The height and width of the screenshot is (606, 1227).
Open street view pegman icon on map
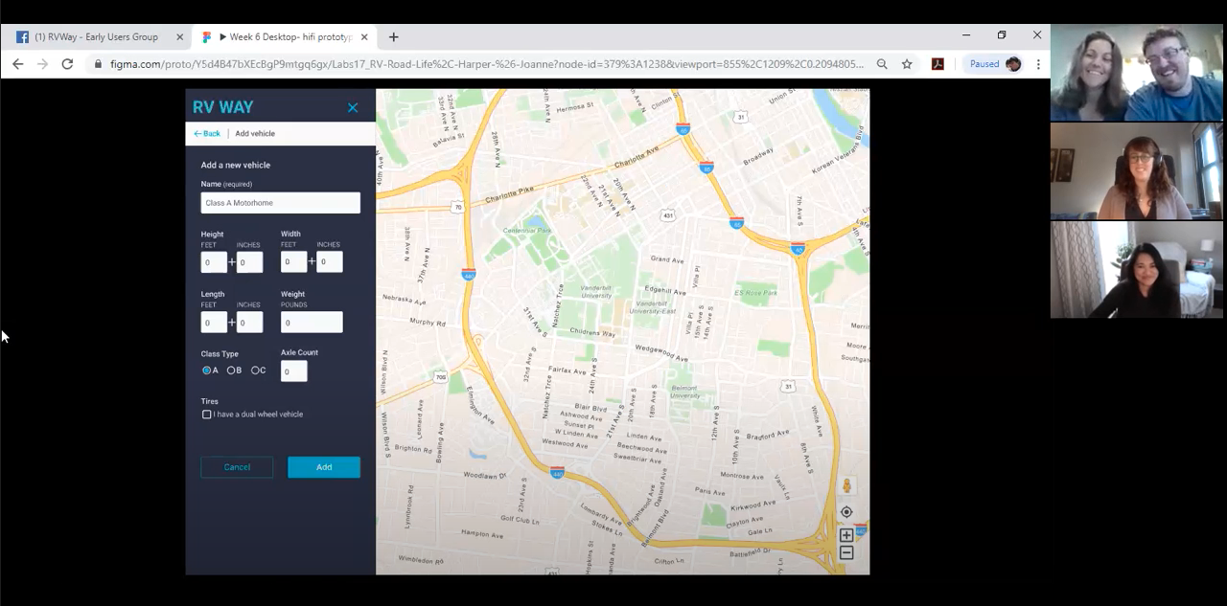pyautogui.click(x=846, y=486)
